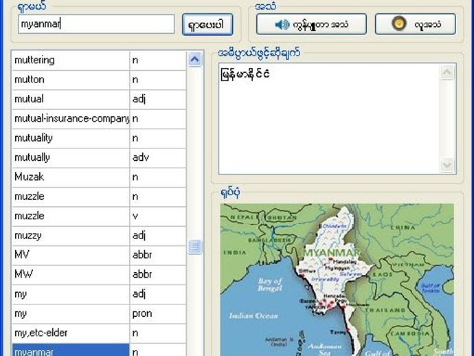Click the round gold icon on voice button
Screen dimensions: 474x356
(398, 23)
